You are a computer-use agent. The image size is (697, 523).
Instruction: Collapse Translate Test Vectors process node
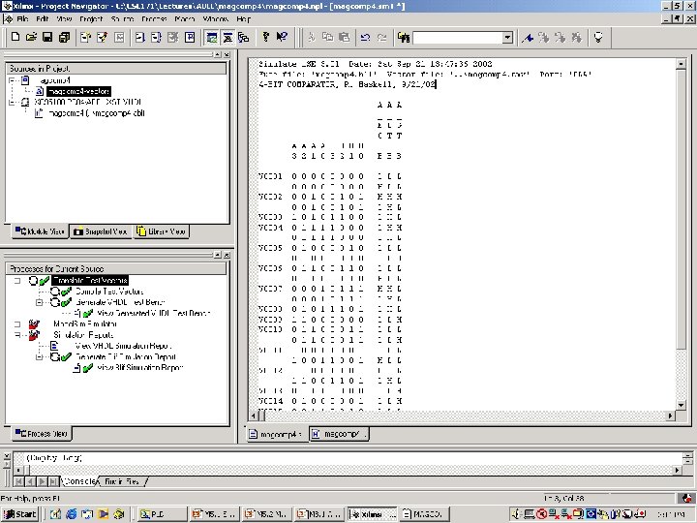[x=17, y=281]
